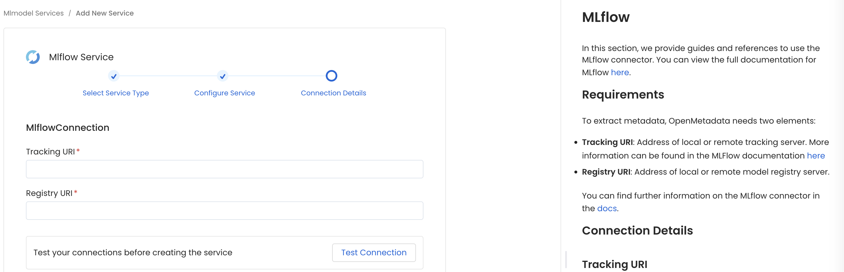Click the Configure Service step label
The width and height of the screenshot is (844, 272).
tap(224, 93)
